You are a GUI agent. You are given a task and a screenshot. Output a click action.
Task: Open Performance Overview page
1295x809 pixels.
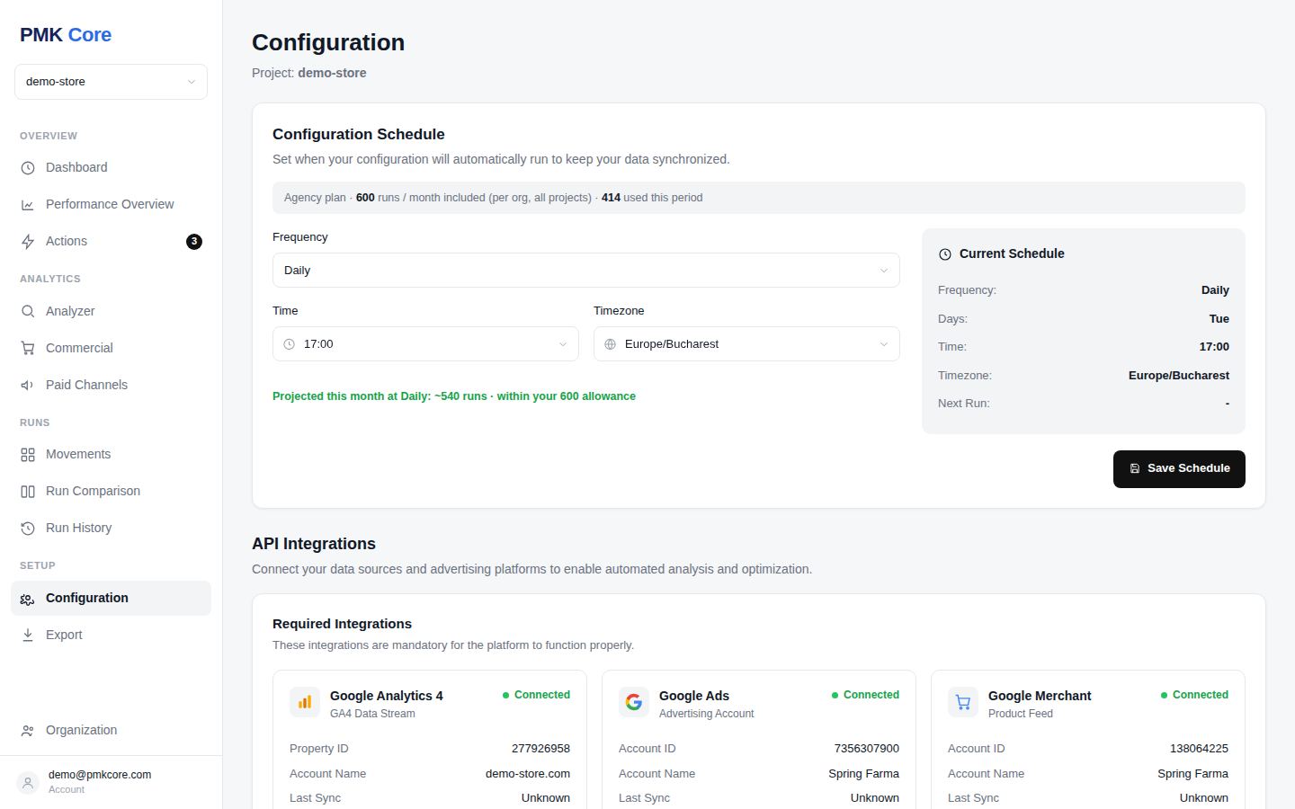(111, 205)
